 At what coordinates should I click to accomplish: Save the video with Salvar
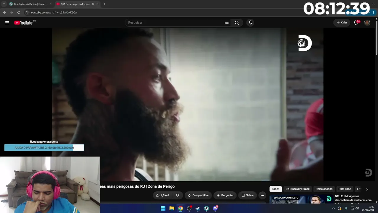tap(247, 195)
